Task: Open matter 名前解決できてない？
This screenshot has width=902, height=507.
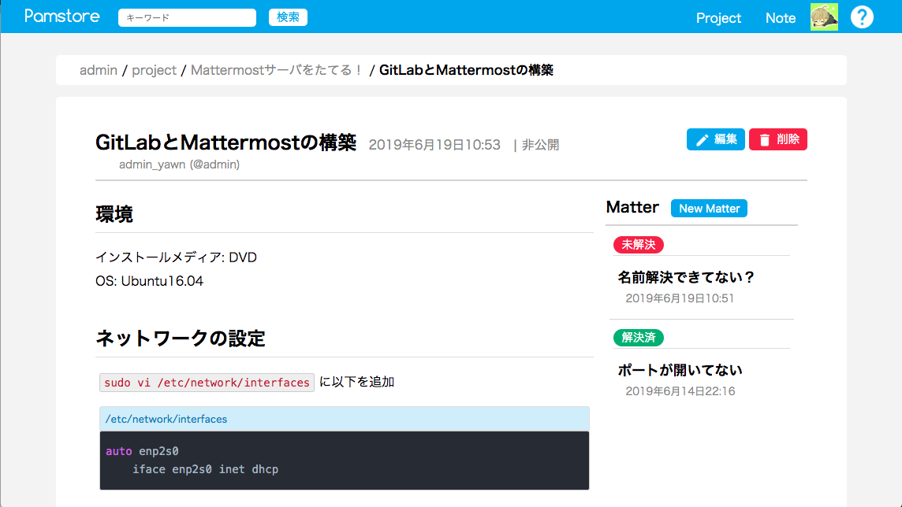Action: coord(686,277)
